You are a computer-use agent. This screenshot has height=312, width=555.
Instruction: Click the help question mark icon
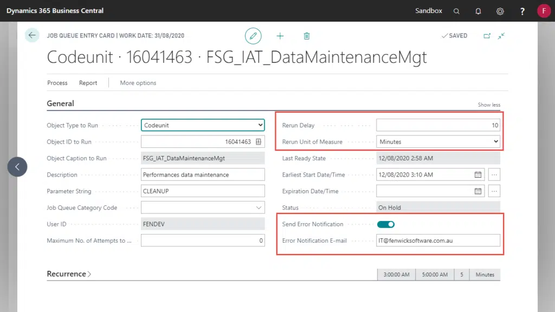[x=522, y=11]
